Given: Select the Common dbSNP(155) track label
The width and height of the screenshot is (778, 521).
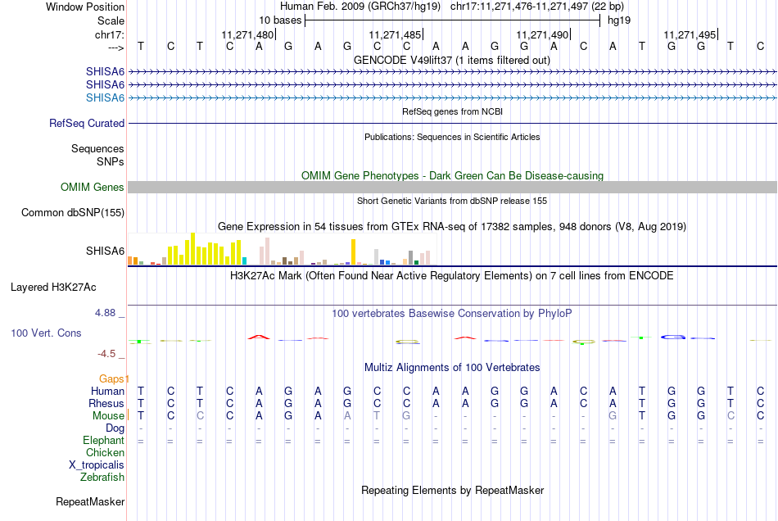Looking at the screenshot, I should point(72,212).
